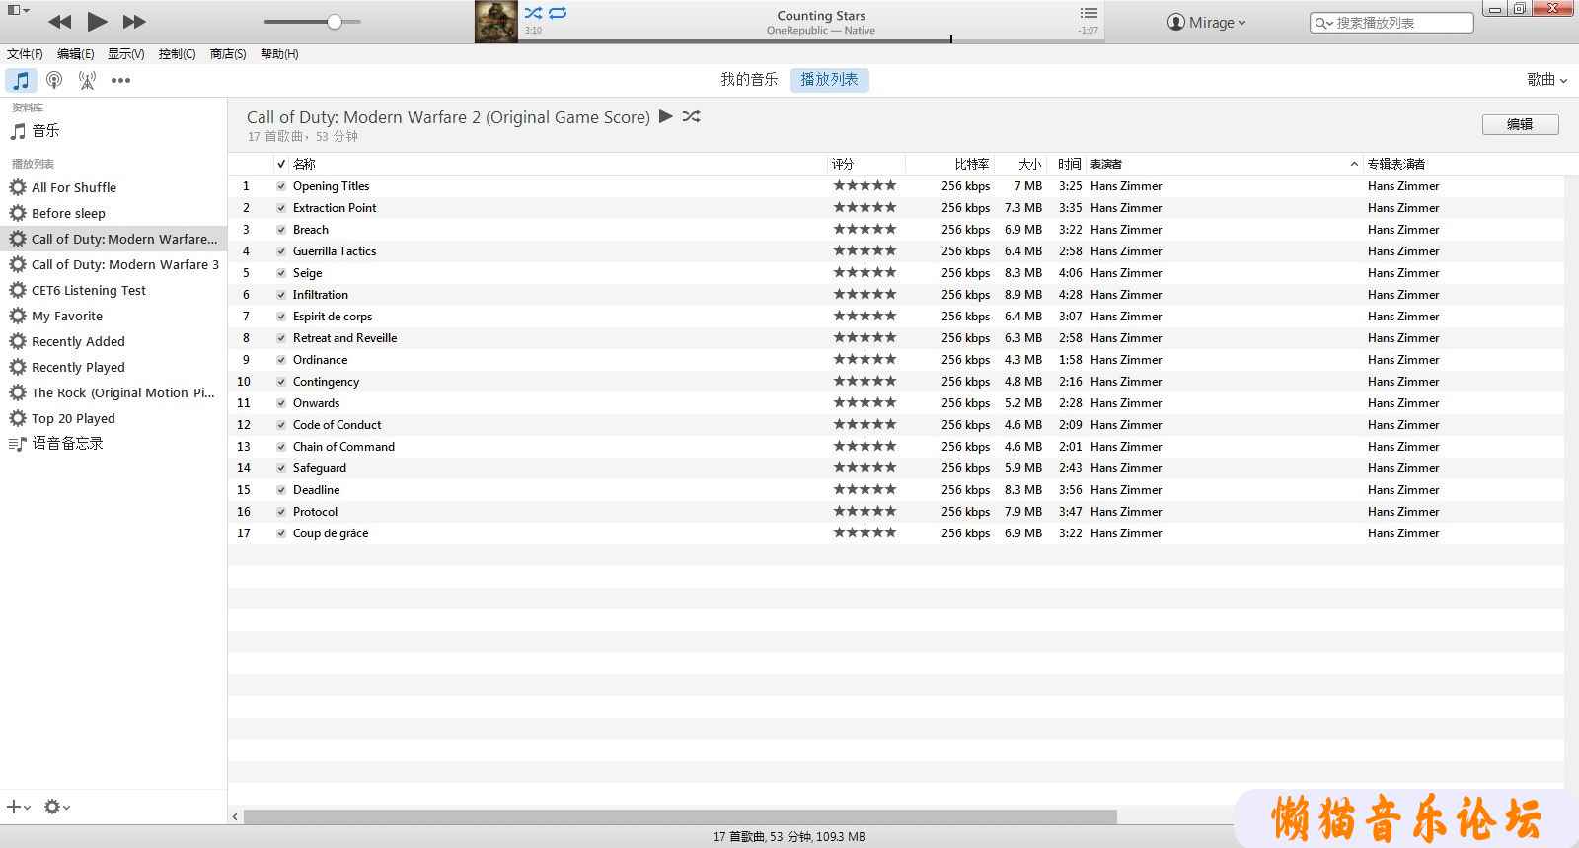Screen dimensions: 1579x848
Task: Sort by 专辑表演者 column header
Action: coord(1464,164)
